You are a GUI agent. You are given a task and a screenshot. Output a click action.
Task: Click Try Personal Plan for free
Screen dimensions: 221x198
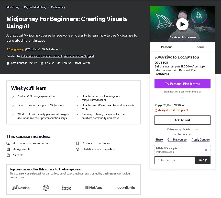182,84
